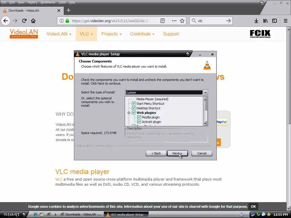Uncheck the Start Menu Shortcut checkbox
Viewport: 291px width, 218px height.
point(134,103)
